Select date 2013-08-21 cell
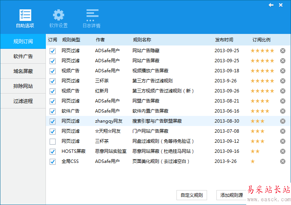Image resolution: width=291 pixels, height=205 pixels. pyautogui.click(x=227, y=101)
